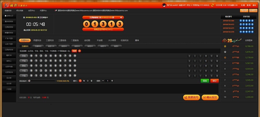This screenshot has height=117, width=260.
Task: Switch to 四星玩法 tab
Action: point(37,40)
